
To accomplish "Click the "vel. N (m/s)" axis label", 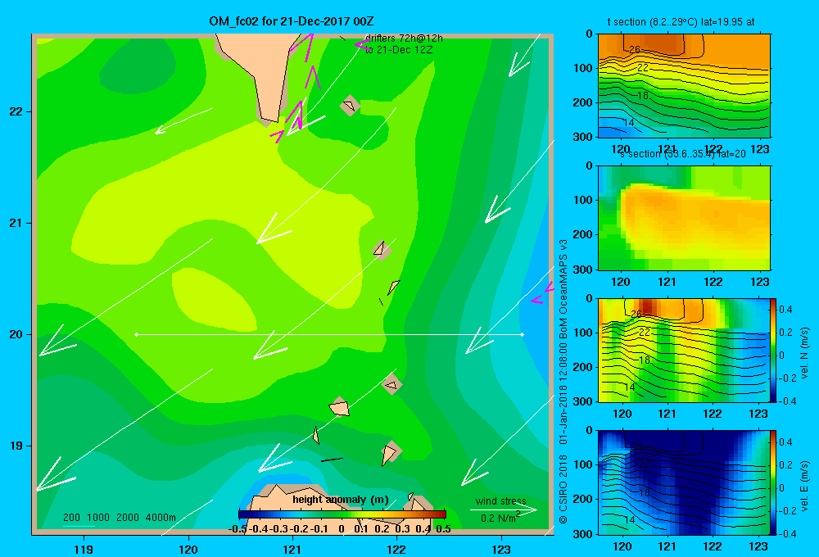I will coord(804,353).
